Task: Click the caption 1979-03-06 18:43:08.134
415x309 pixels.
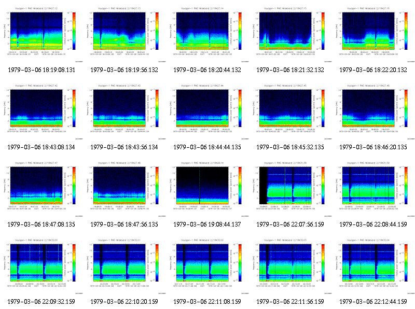Action: 41,147
